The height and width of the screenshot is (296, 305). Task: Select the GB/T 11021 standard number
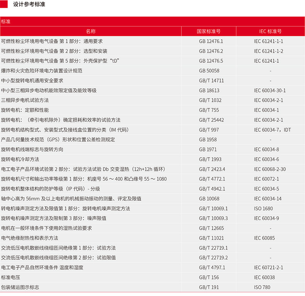211,238
